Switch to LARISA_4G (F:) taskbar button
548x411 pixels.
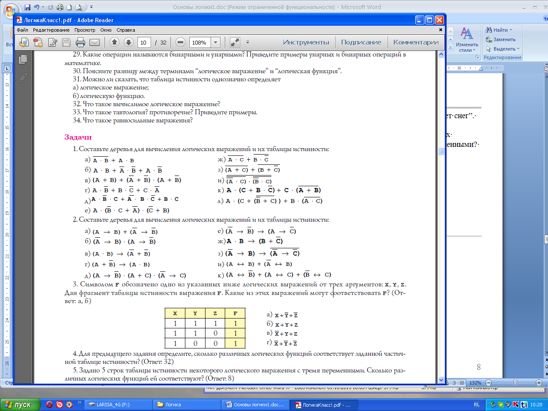[x=118, y=405]
